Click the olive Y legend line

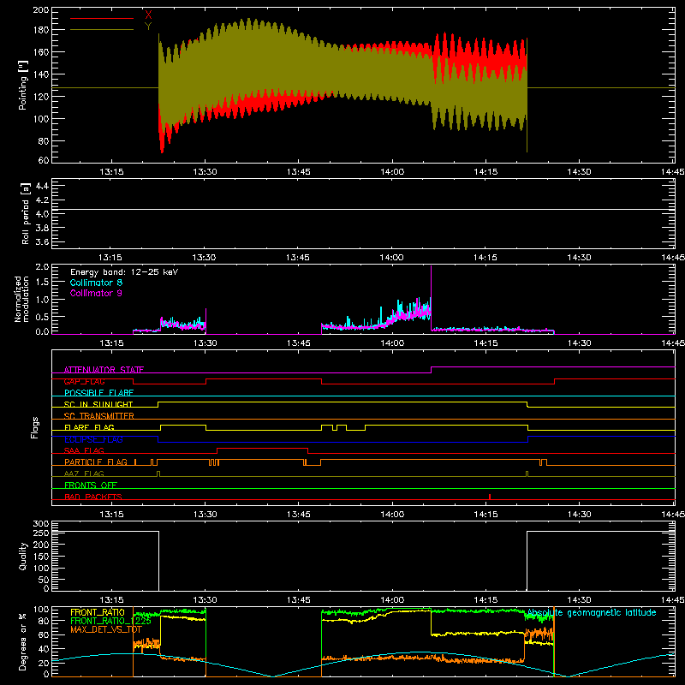(102, 30)
